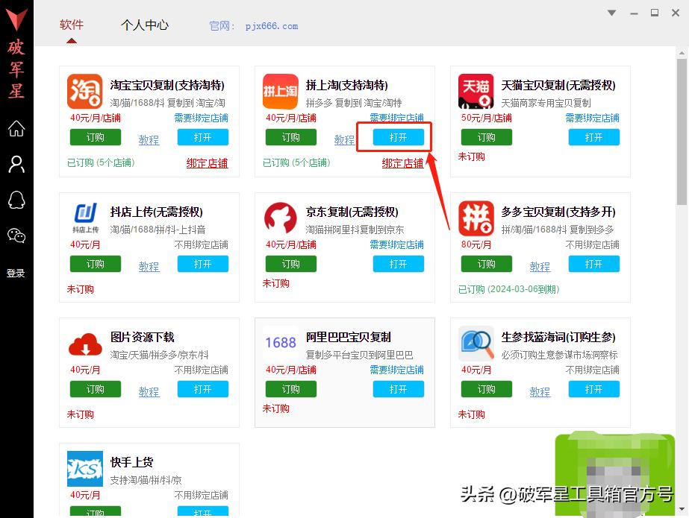Open the 京东复制 JD icon
This screenshot has width=689, height=518.
click(280, 217)
